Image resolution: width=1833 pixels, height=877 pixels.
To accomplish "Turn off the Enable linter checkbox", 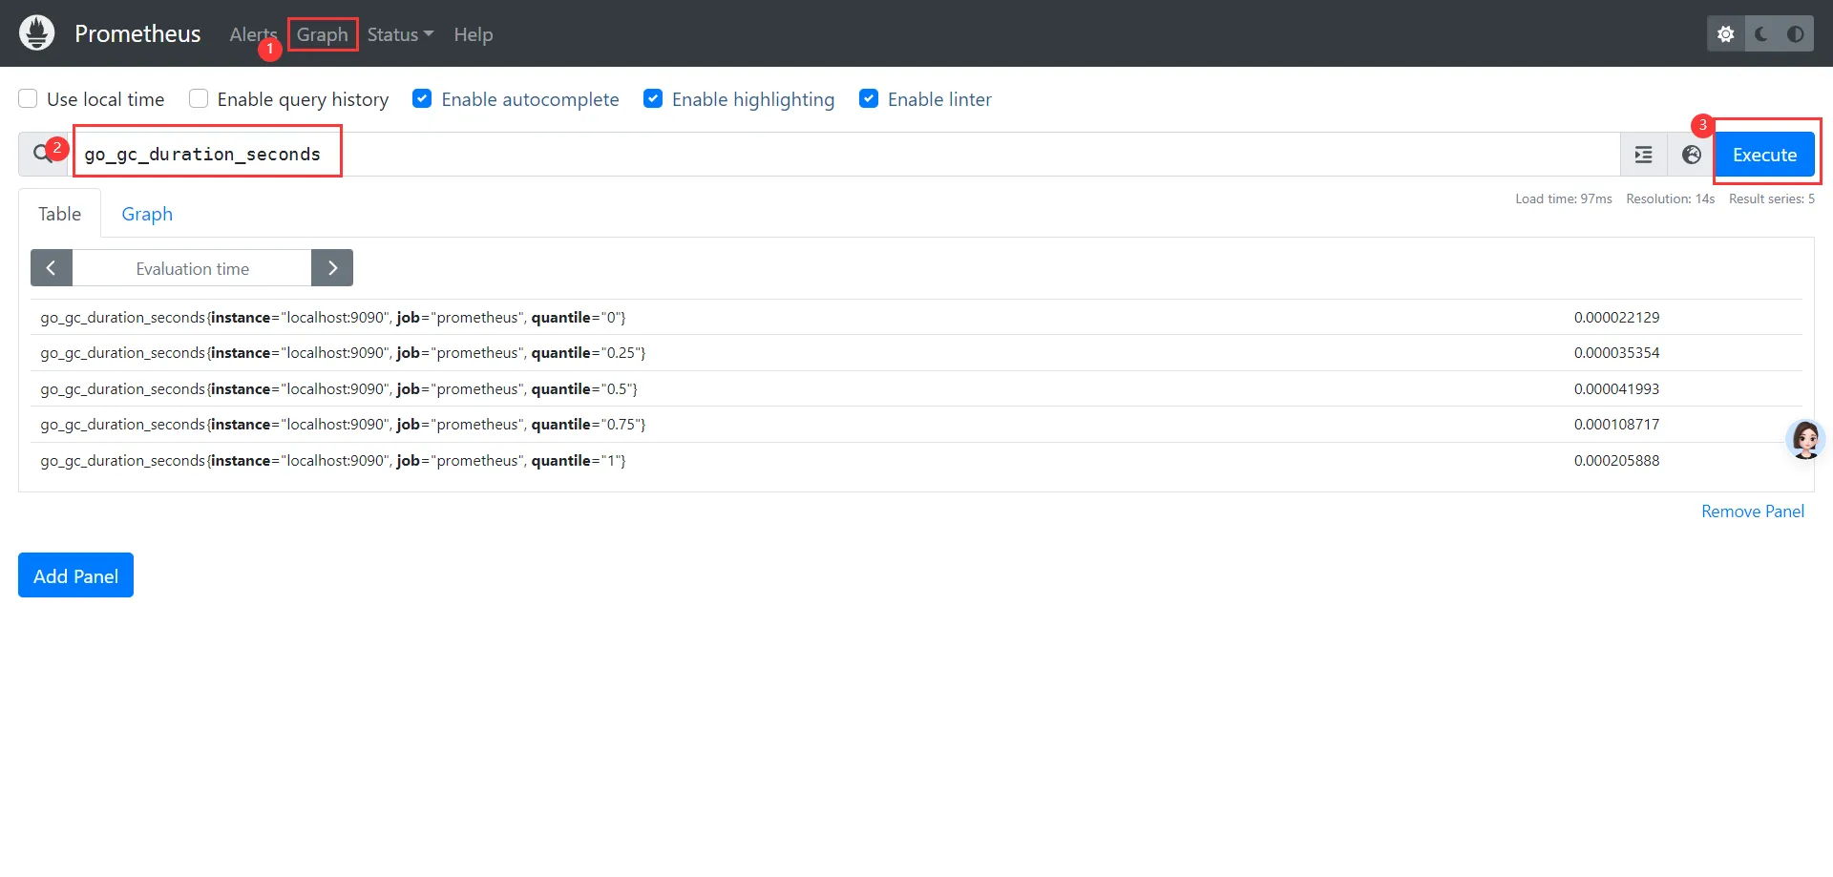I will click(869, 99).
